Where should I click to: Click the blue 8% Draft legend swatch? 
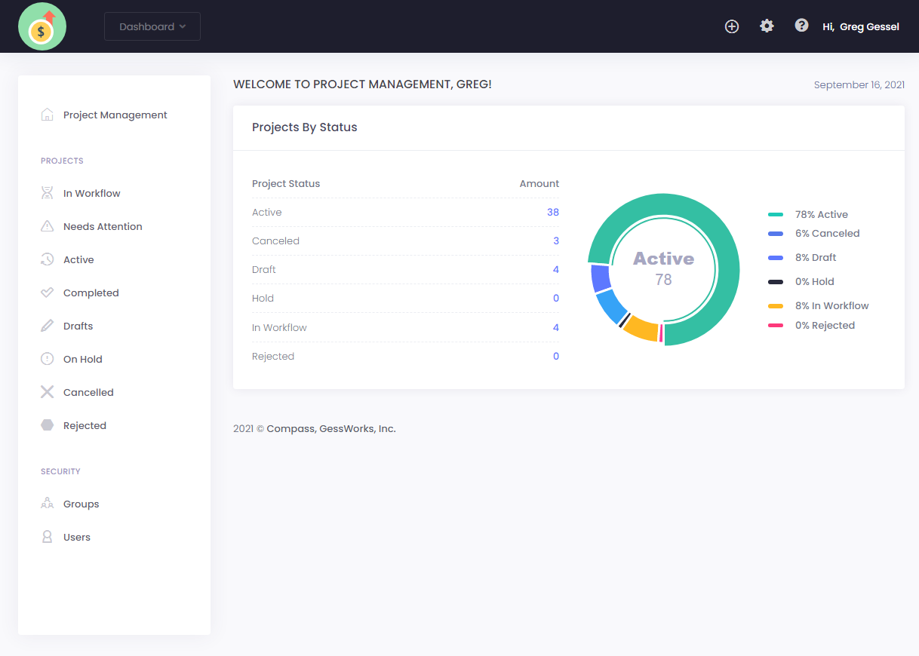click(776, 258)
